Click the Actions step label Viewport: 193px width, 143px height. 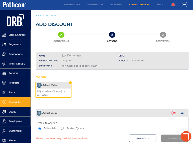(x=112, y=41)
